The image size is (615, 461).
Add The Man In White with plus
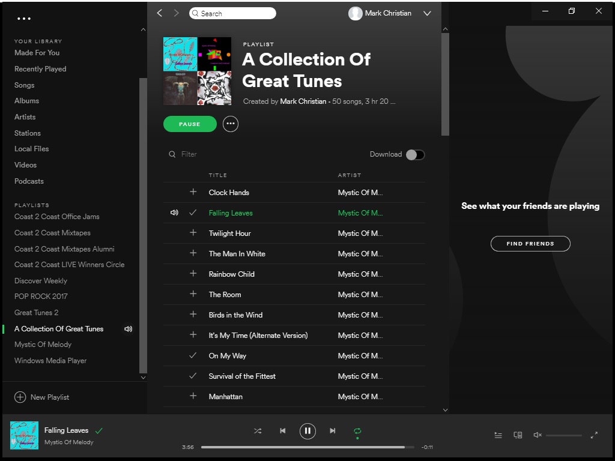(x=193, y=253)
